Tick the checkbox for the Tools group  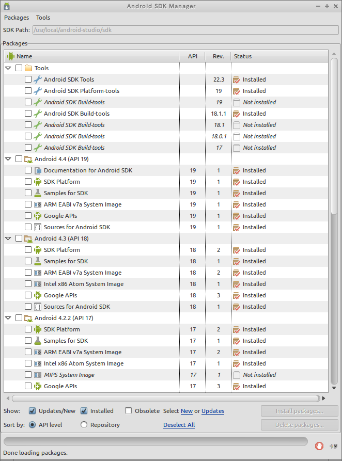19,68
